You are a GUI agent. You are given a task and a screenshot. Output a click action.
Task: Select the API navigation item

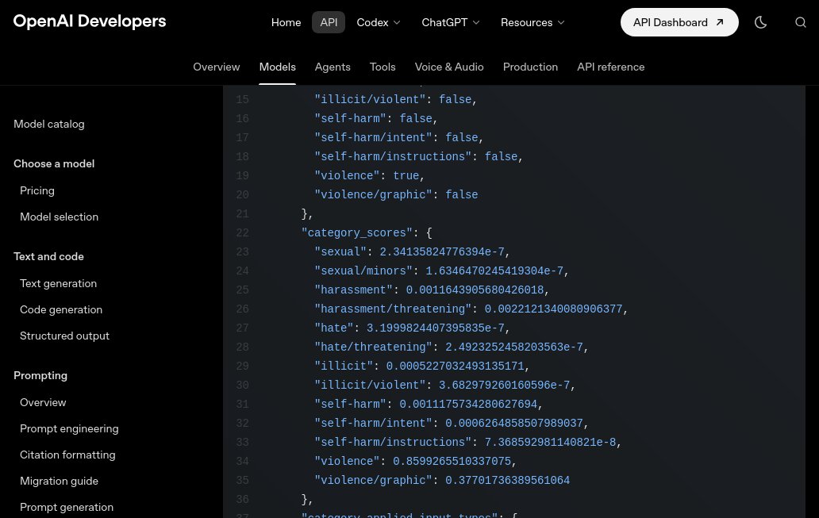coord(329,22)
